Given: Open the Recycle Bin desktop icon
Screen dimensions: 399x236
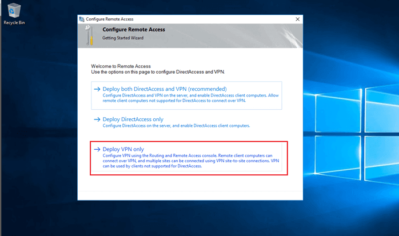Looking at the screenshot, I should pos(14,14).
